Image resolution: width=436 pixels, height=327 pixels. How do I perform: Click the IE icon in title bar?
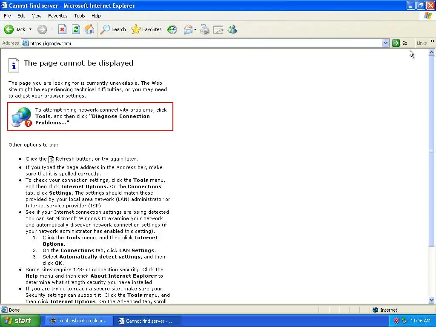4,5
